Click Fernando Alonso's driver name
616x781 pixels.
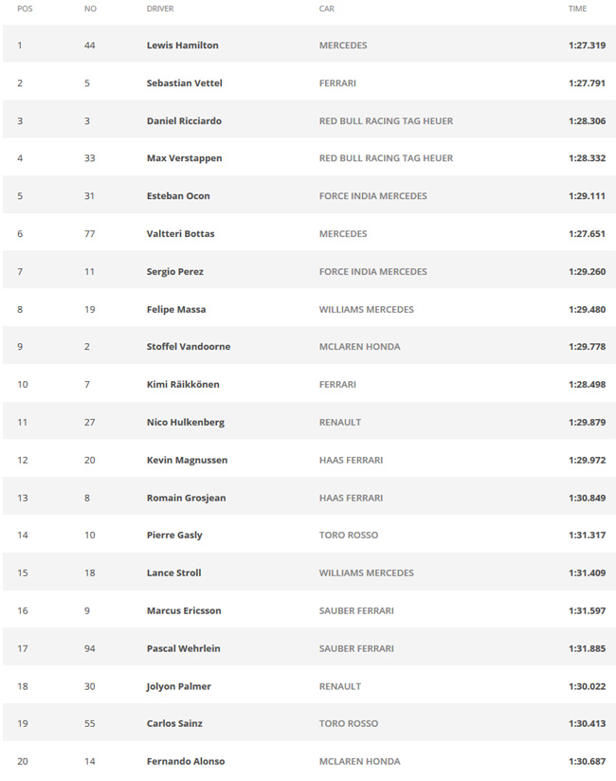[x=185, y=762]
